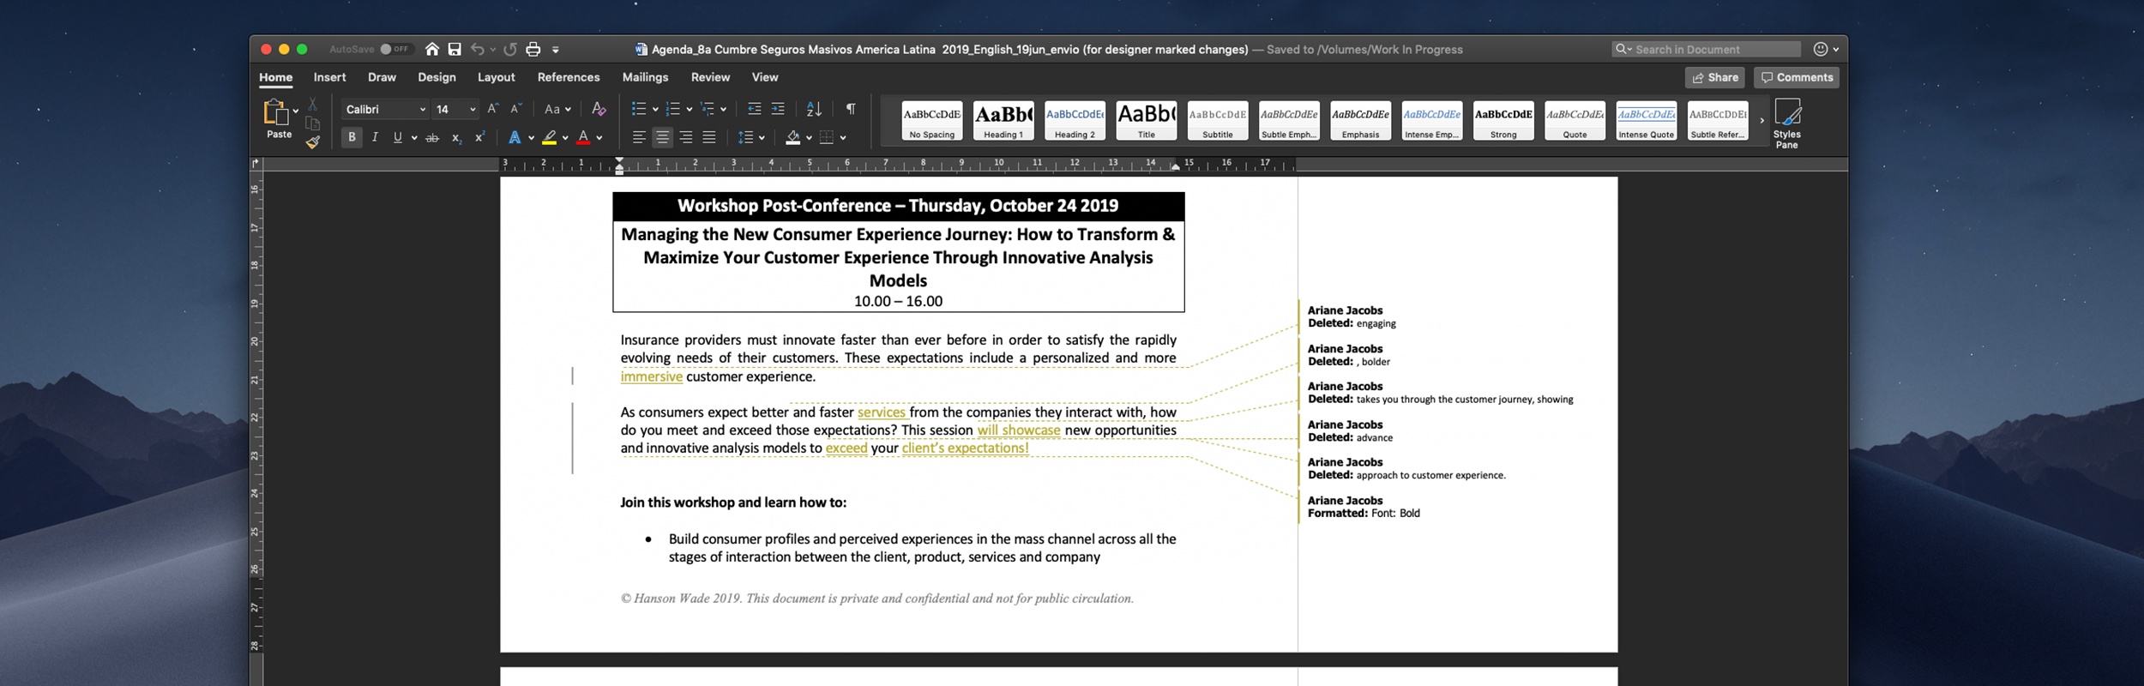Image resolution: width=2144 pixels, height=686 pixels.
Task: Apply strikethrough formatting
Action: [432, 137]
